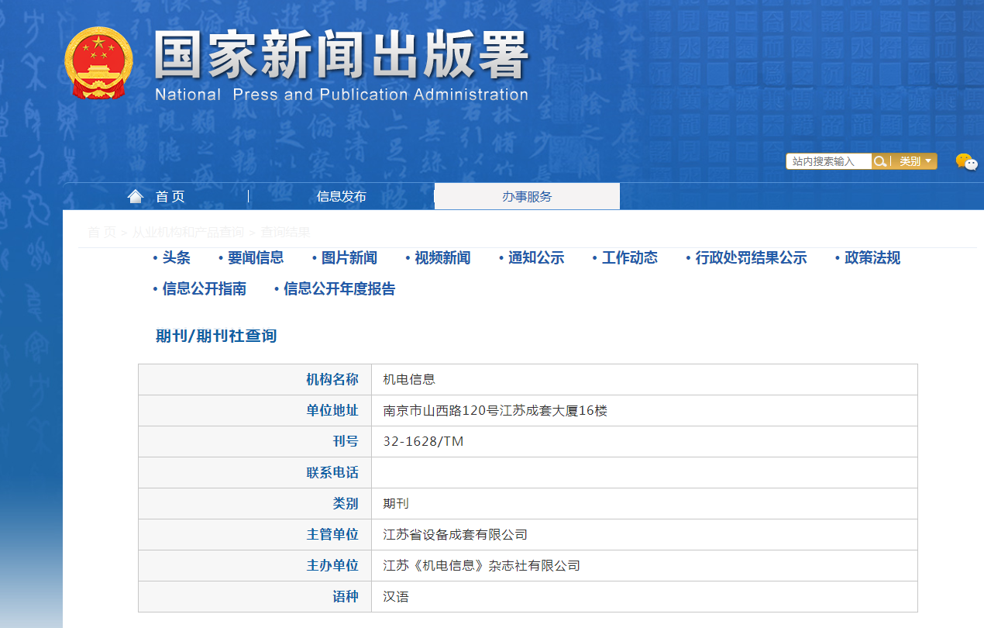Viewport: 984px width, 628px height.
Task: Switch to the 办事服务 tab
Action: coord(527,196)
